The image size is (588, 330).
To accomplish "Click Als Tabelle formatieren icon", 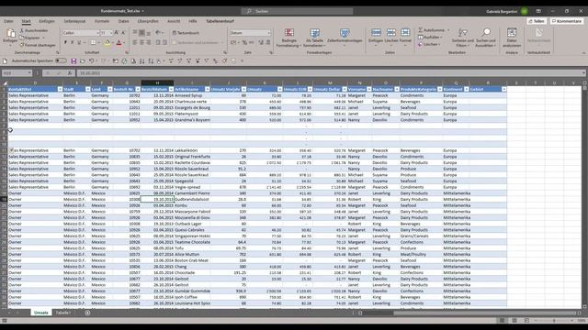I will pos(314,33).
